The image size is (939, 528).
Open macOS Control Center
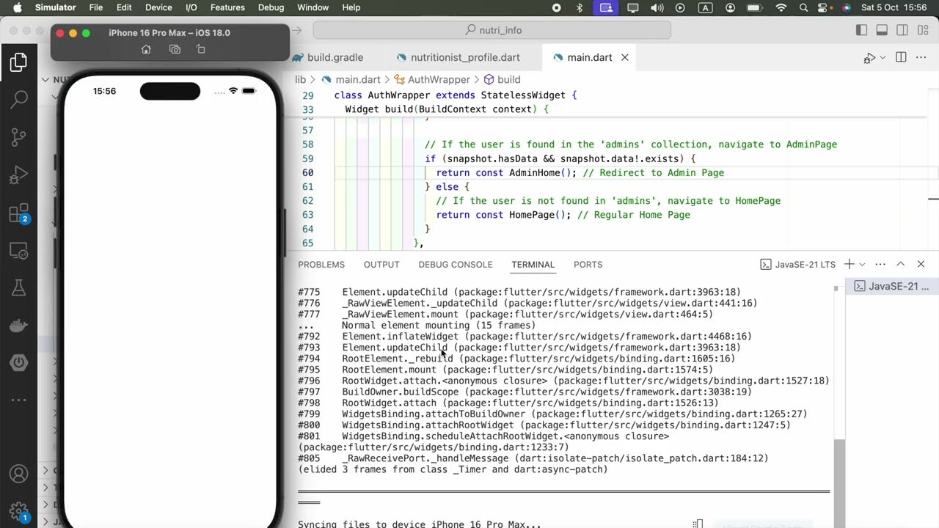click(x=825, y=7)
